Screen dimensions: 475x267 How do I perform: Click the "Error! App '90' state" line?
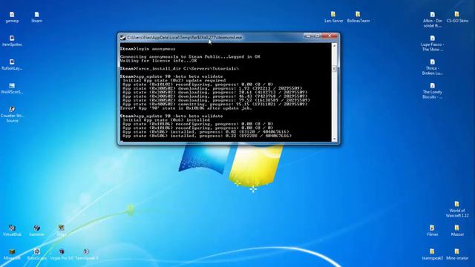pos(186,108)
